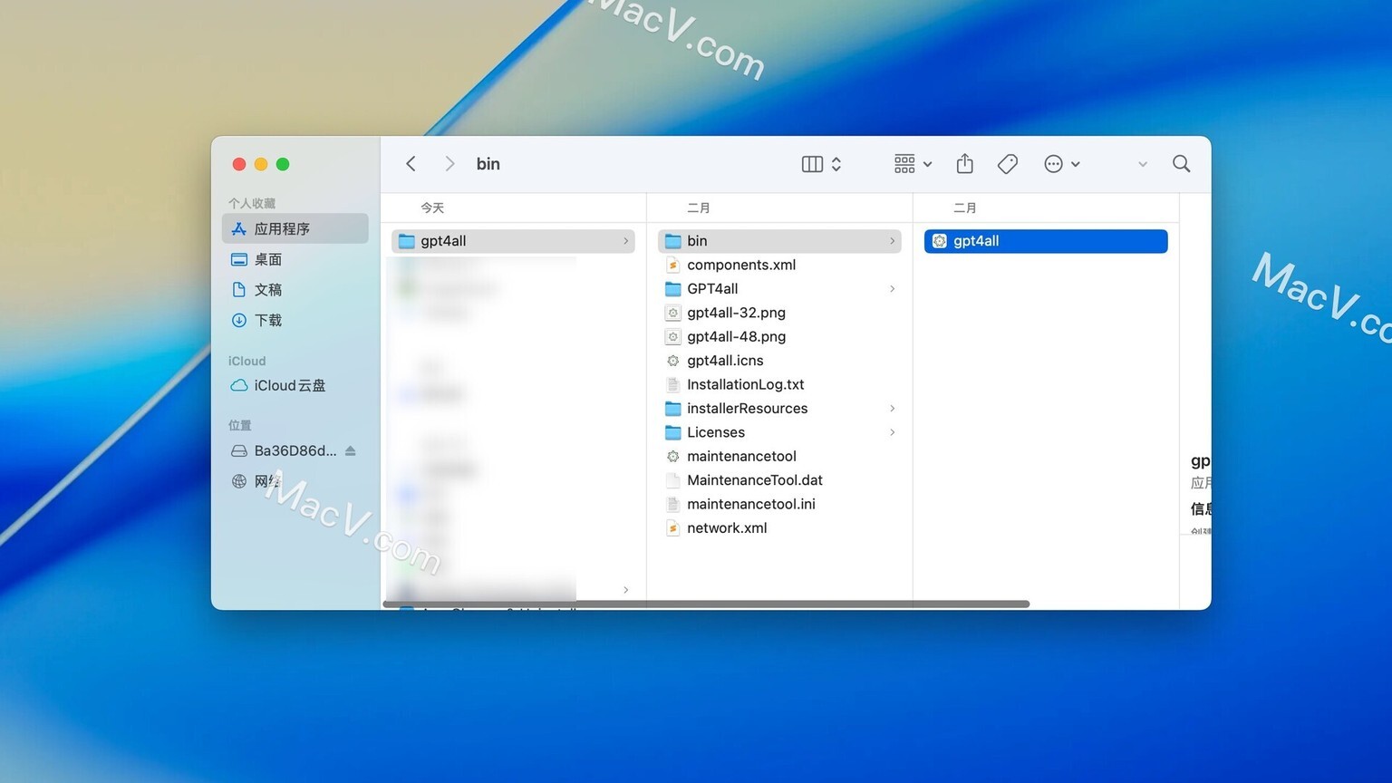The width and height of the screenshot is (1392, 783).
Task: Select components.xml file
Action: click(x=779, y=265)
